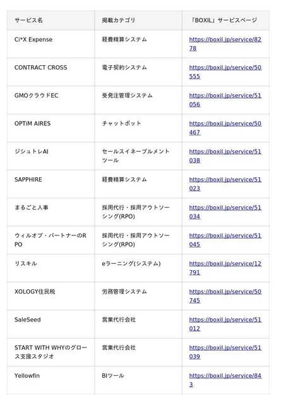Click the eラーニング(システム) category cell
The width and height of the screenshot is (283, 405).
(138, 268)
